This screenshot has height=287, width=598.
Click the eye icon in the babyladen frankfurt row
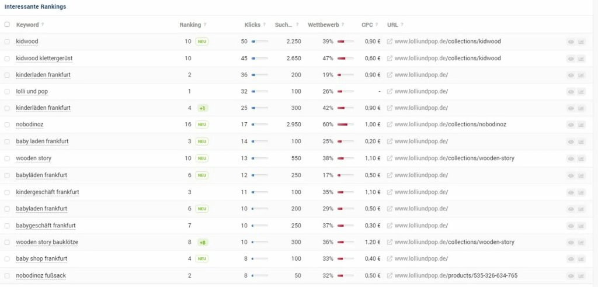pyautogui.click(x=571, y=209)
